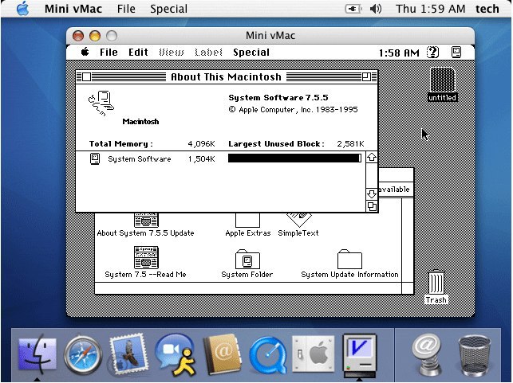
Task: Click the About This Macintosh close box
Action: (x=86, y=76)
